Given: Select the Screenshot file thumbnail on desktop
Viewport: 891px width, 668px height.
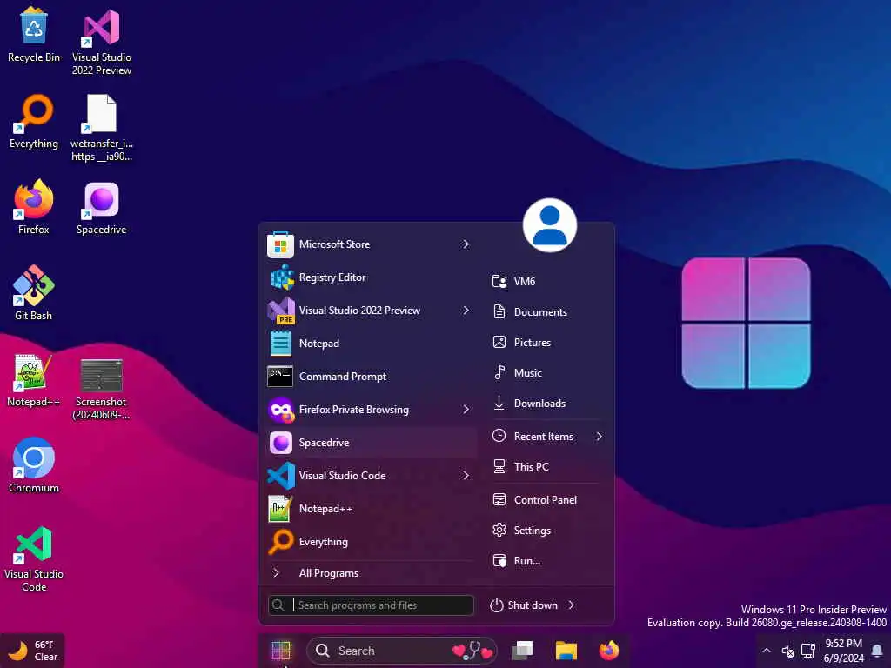Looking at the screenshot, I should point(102,389).
